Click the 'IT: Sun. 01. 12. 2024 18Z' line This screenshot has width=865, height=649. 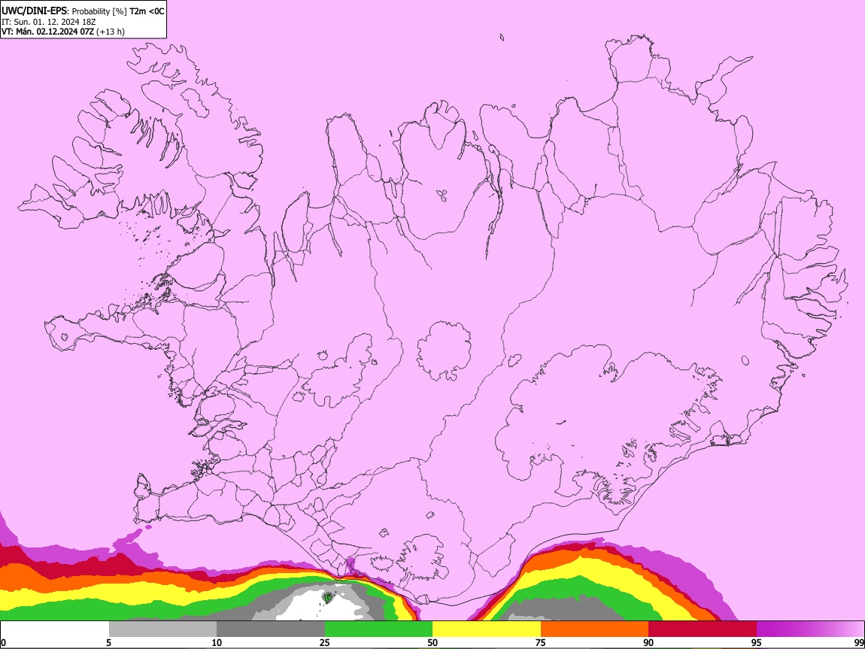click(49, 22)
